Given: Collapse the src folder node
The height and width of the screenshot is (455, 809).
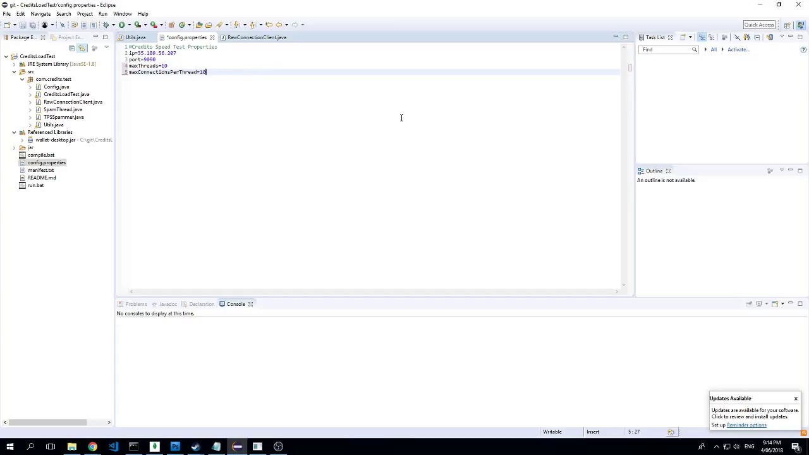Looking at the screenshot, I should [x=14, y=71].
